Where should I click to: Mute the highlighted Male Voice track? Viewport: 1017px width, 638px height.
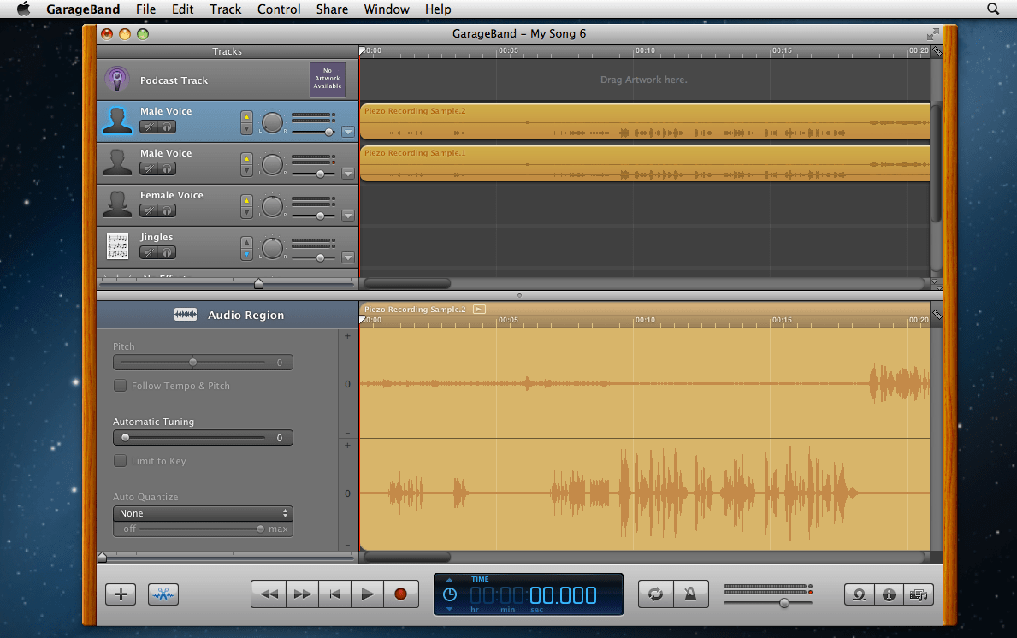pos(149,127)
